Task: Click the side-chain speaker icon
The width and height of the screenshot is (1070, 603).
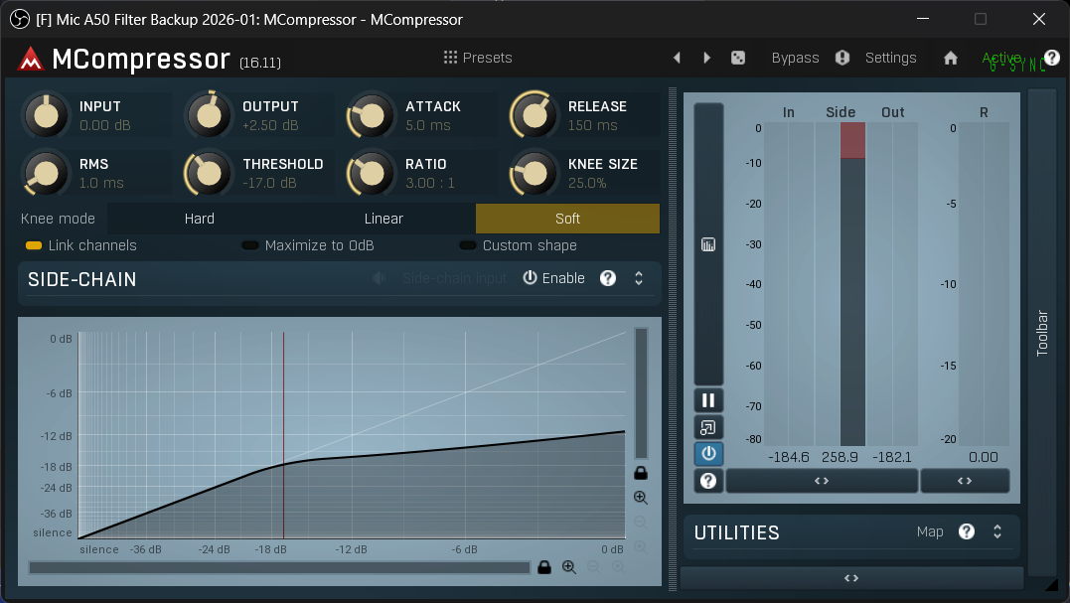Action: [x=380, y=278]
